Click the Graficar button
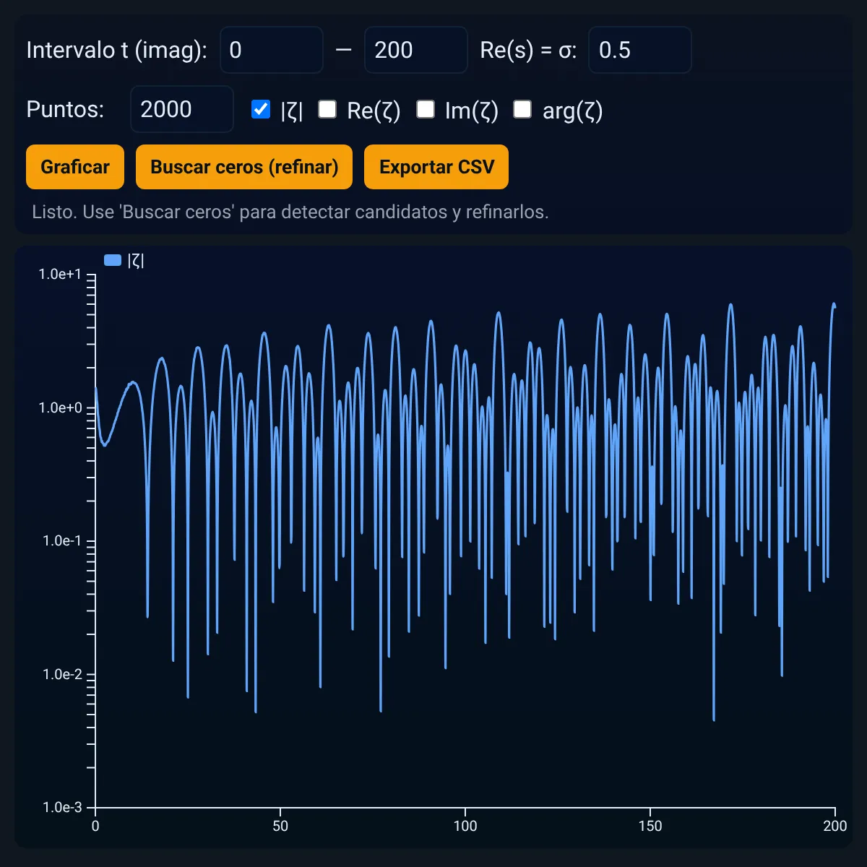The image size is (867, 867). 75,167
